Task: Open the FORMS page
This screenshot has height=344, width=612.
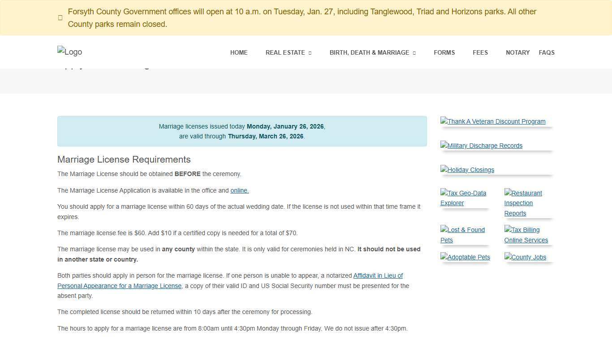Action: tap(444, 52)
